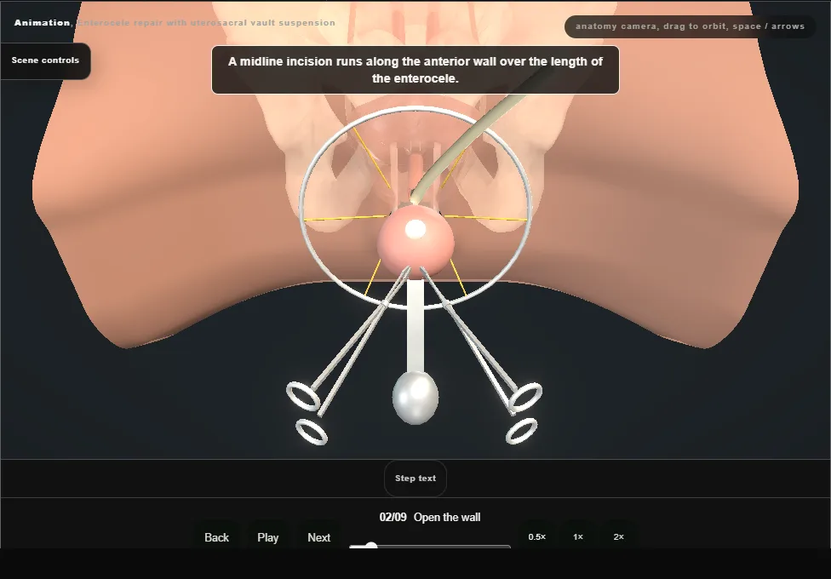Toggle the Step text button

[415, 479]
